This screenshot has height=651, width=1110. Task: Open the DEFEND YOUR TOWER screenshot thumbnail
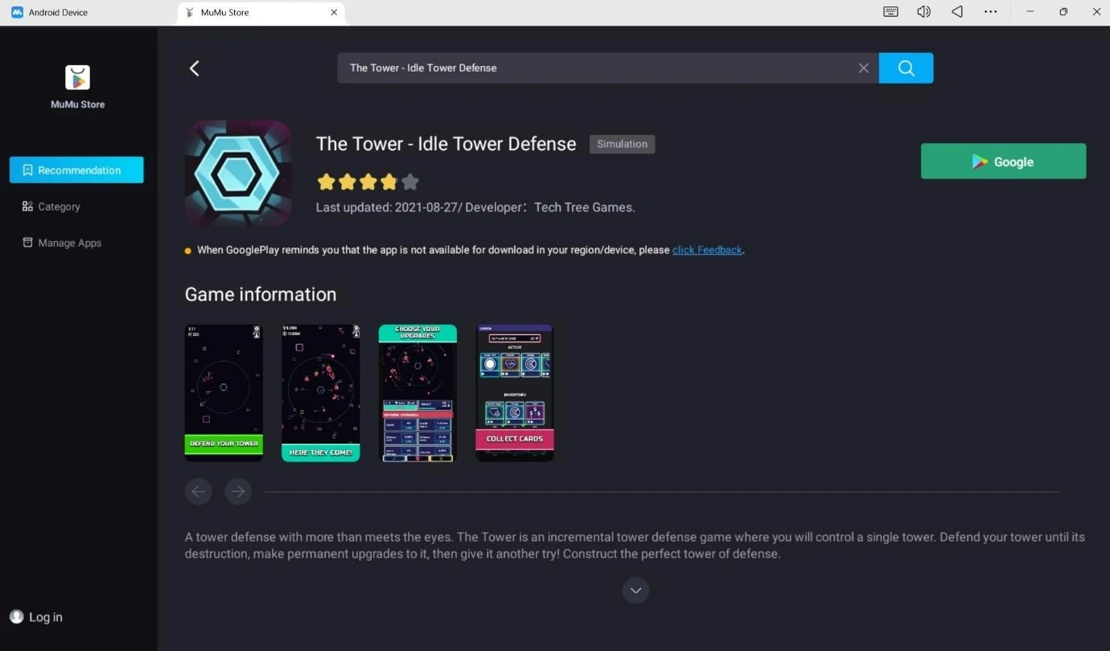223,392
